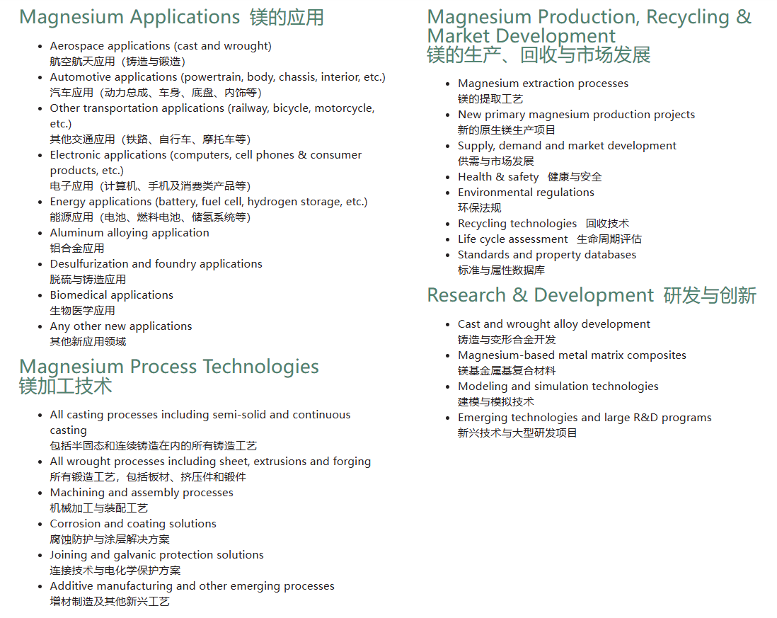Viewport: 777px width, 618px height.
Task: Click "Desulfurization and foundry applications" text
Action: (156, 264)
